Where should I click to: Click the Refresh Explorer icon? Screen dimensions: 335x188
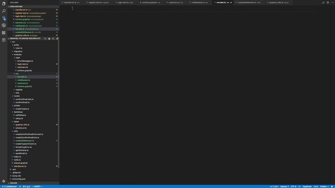(x=53, y=39)
